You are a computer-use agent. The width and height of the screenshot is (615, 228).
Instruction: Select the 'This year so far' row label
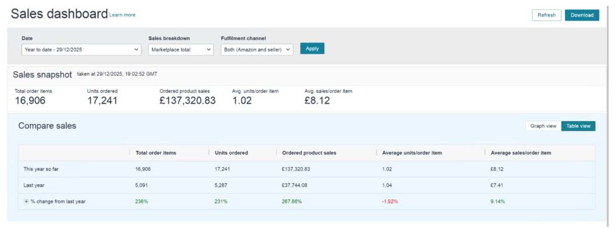pos(41,169)
